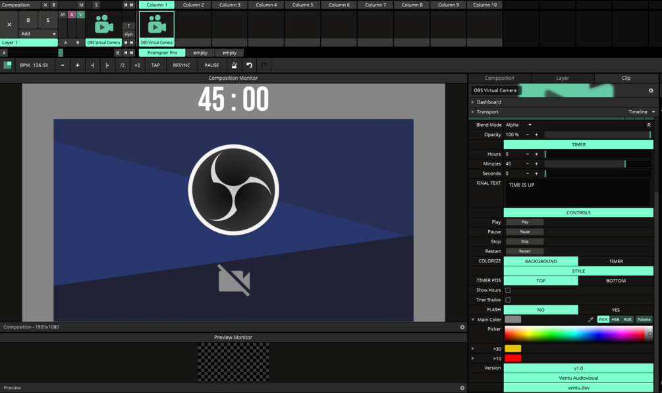
Task: Toggle Layer 1 Solo S button
Action: pyautogui.click(x=47, y=20)
